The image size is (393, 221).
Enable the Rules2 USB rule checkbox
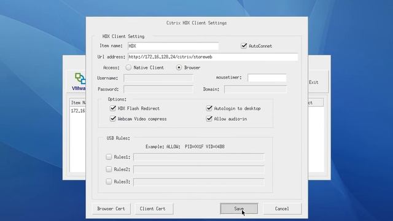click(109, 169)
